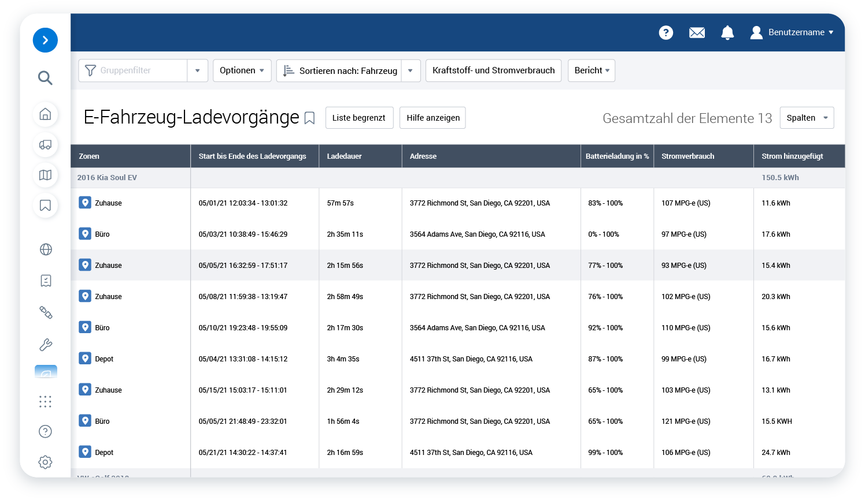Select the home dashboard icon in sidebar
Viewport: 865px width, 500px height.
pos(45,115)
